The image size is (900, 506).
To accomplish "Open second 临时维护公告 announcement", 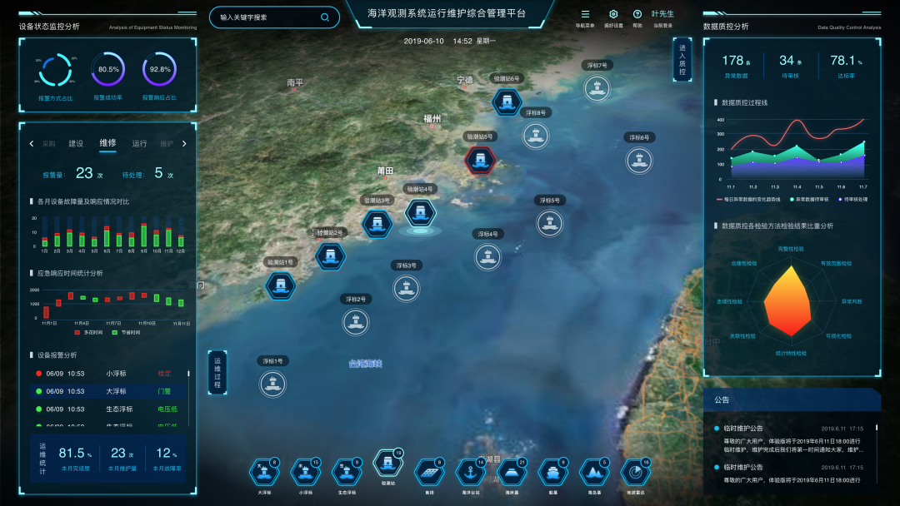I will (x=789, y=474).
